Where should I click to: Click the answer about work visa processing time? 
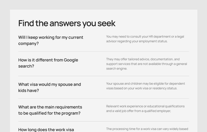coord(147,129)
